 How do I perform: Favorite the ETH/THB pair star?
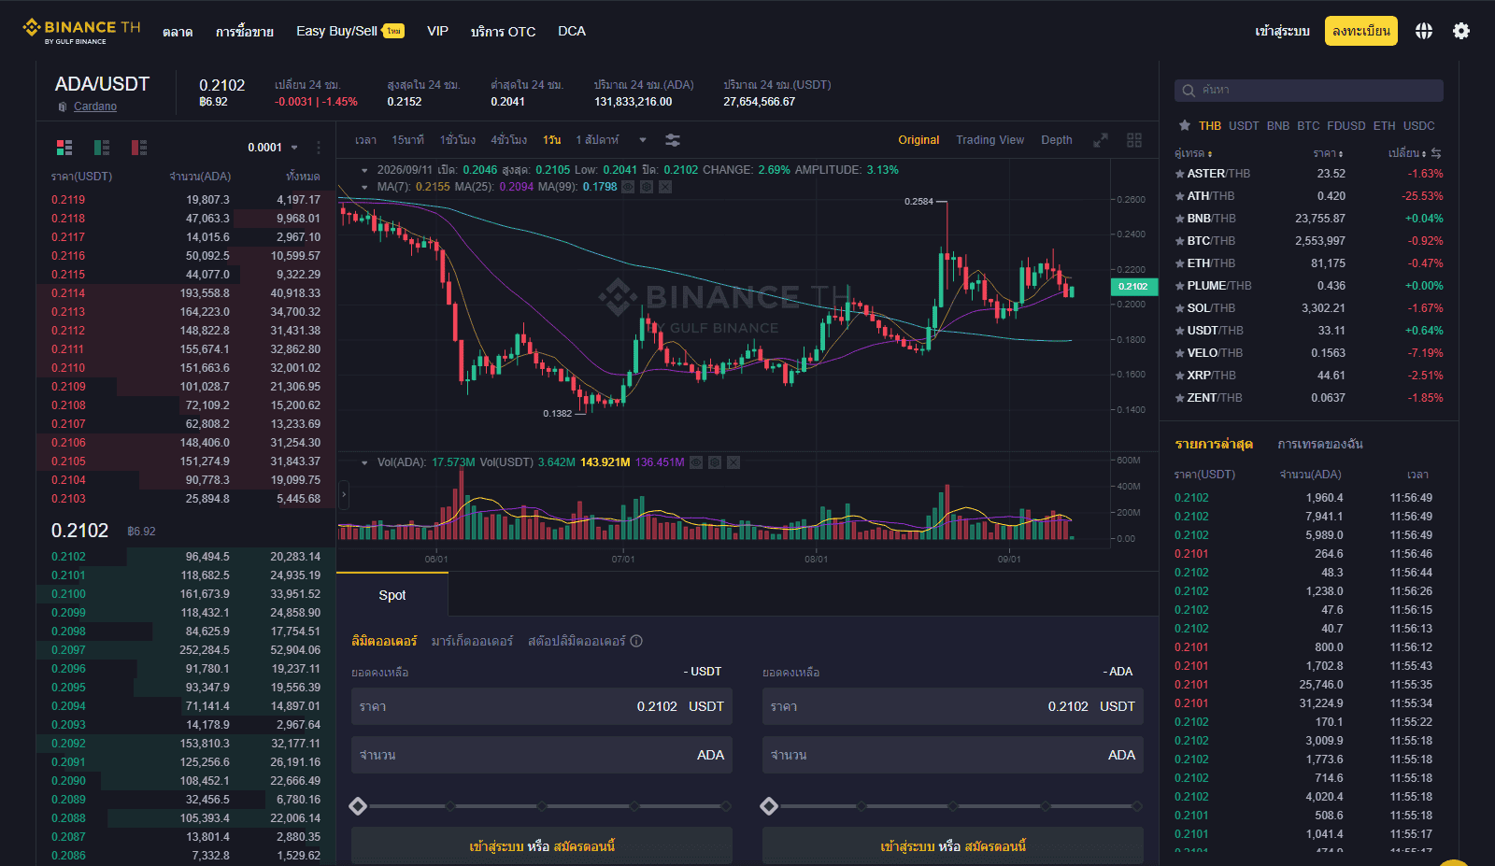coord(1180,263)
